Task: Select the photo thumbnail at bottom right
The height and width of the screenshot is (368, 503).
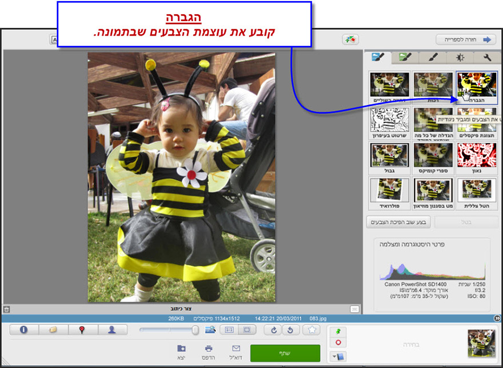Action: 482,343
